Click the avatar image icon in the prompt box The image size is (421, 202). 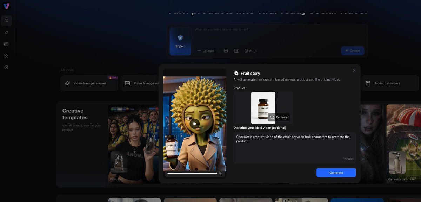(236, 51)
